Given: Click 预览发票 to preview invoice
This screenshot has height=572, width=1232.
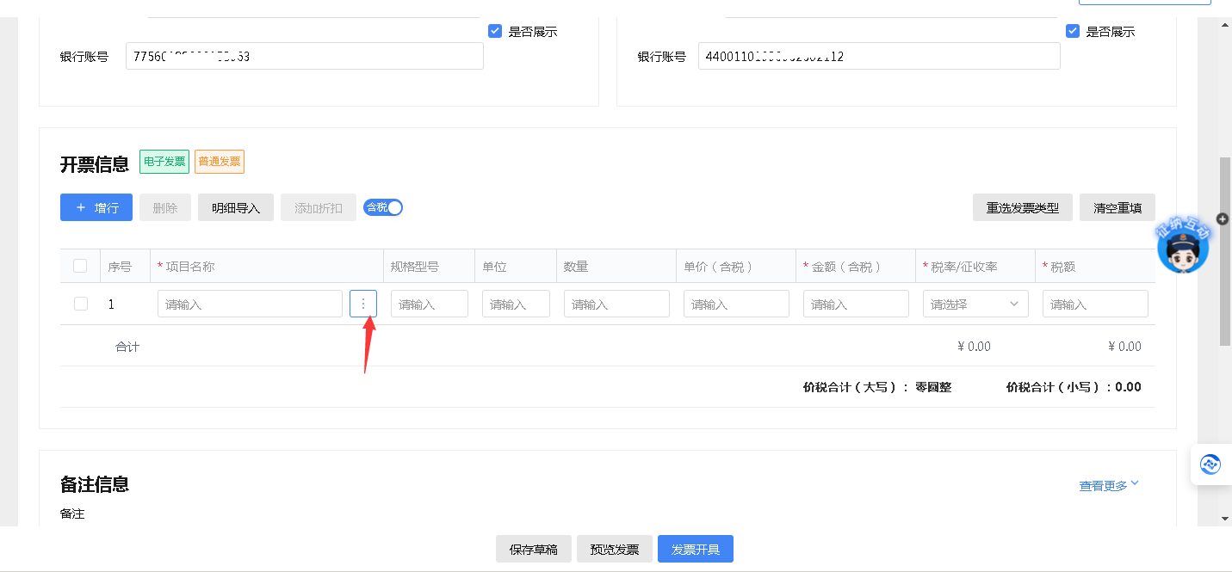Looking at the screenshot, I should point(615,549).
